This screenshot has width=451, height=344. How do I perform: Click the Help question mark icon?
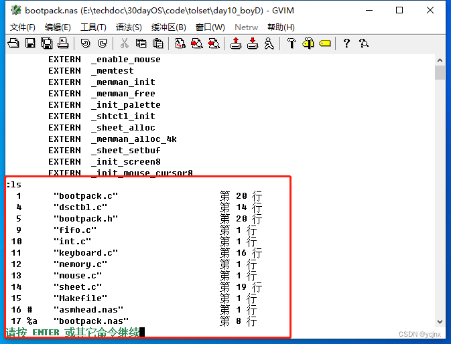346,44
